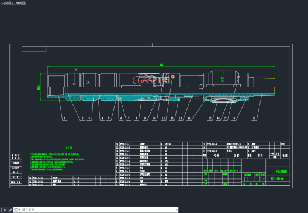Open the recent commands dropdown
Screen dimensions: 308x213
(18, 210)
